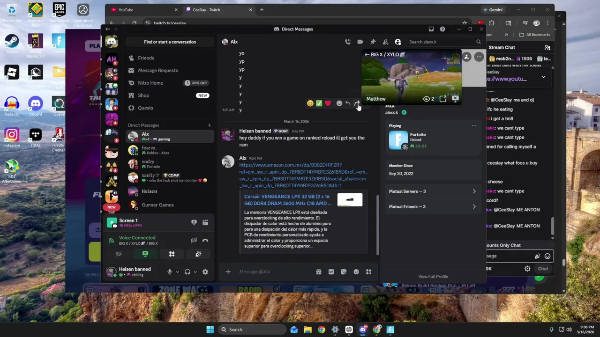Open Quests page
The height and width of the screenshot is (337, 600).
[169, 108]
